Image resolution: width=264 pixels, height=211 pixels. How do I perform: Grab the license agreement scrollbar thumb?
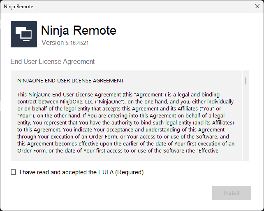coord(246,80)
